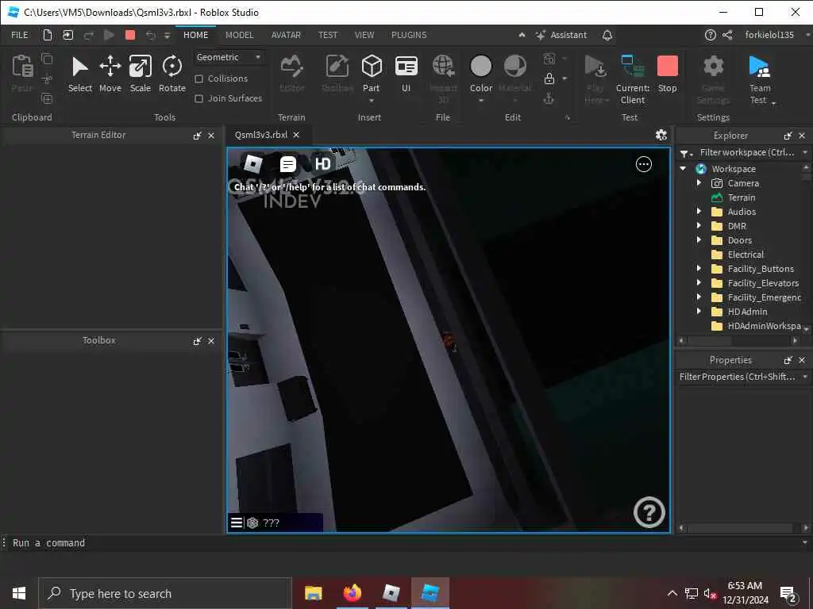Select the Electrical folder
813x609 pixels.
coord(746,255)
